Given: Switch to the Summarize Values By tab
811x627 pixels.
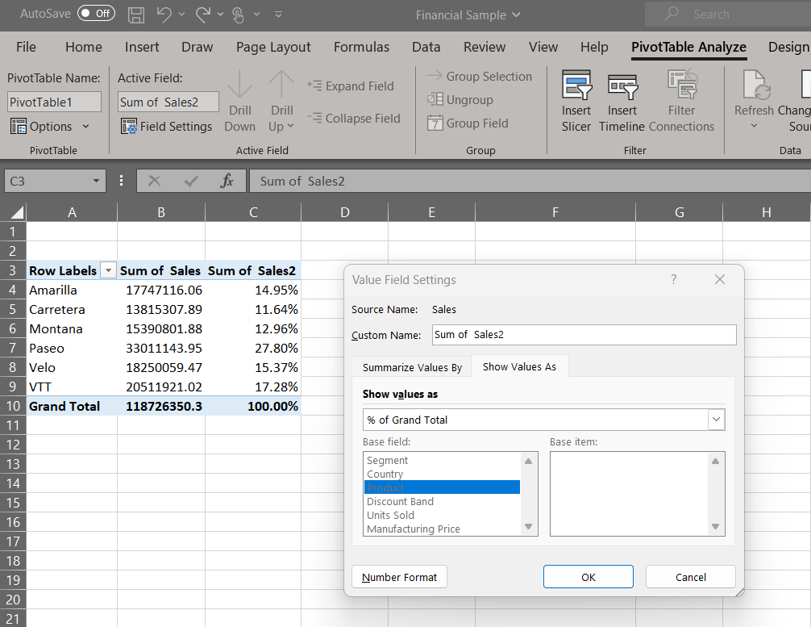Looking at the screenshot, I should 412,367.
